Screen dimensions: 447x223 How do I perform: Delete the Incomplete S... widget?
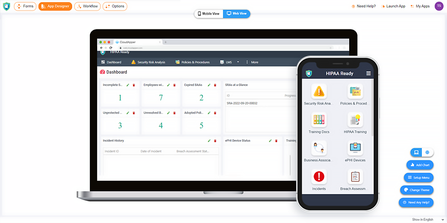(x=134, y=85)
